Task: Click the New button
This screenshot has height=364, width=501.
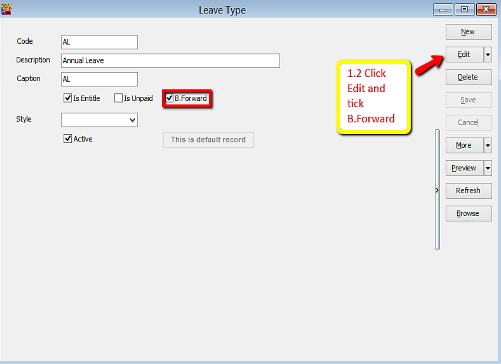Action: pyautogui.click(x=468, y=31)
